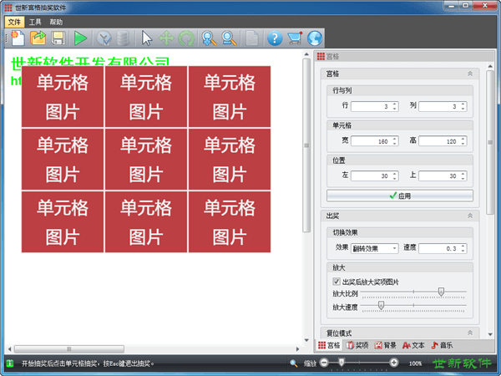
Task: Switch to the 奖项 tab
Action: click(x=357, y=345)
